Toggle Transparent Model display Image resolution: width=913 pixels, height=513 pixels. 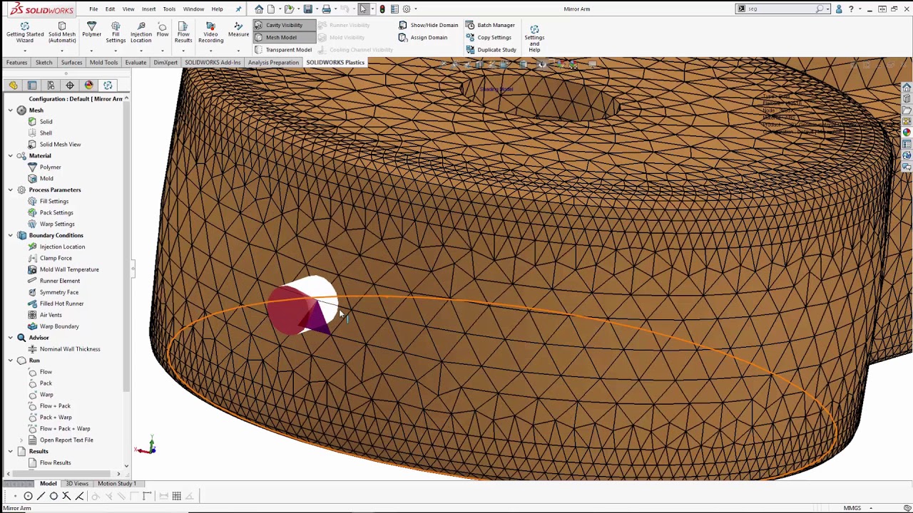(283, 50)
